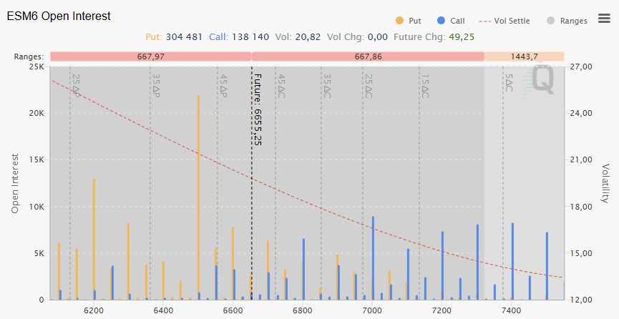Click the red 667,86 range bar
The image size is (619, 319).
tap(368, 57)
